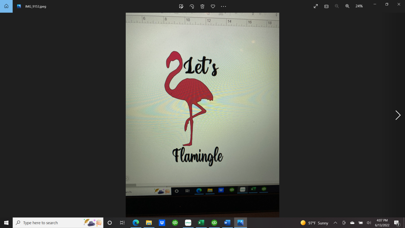
Task: Open Microsoft Word from the taskbar
Action: coord(227,223)
